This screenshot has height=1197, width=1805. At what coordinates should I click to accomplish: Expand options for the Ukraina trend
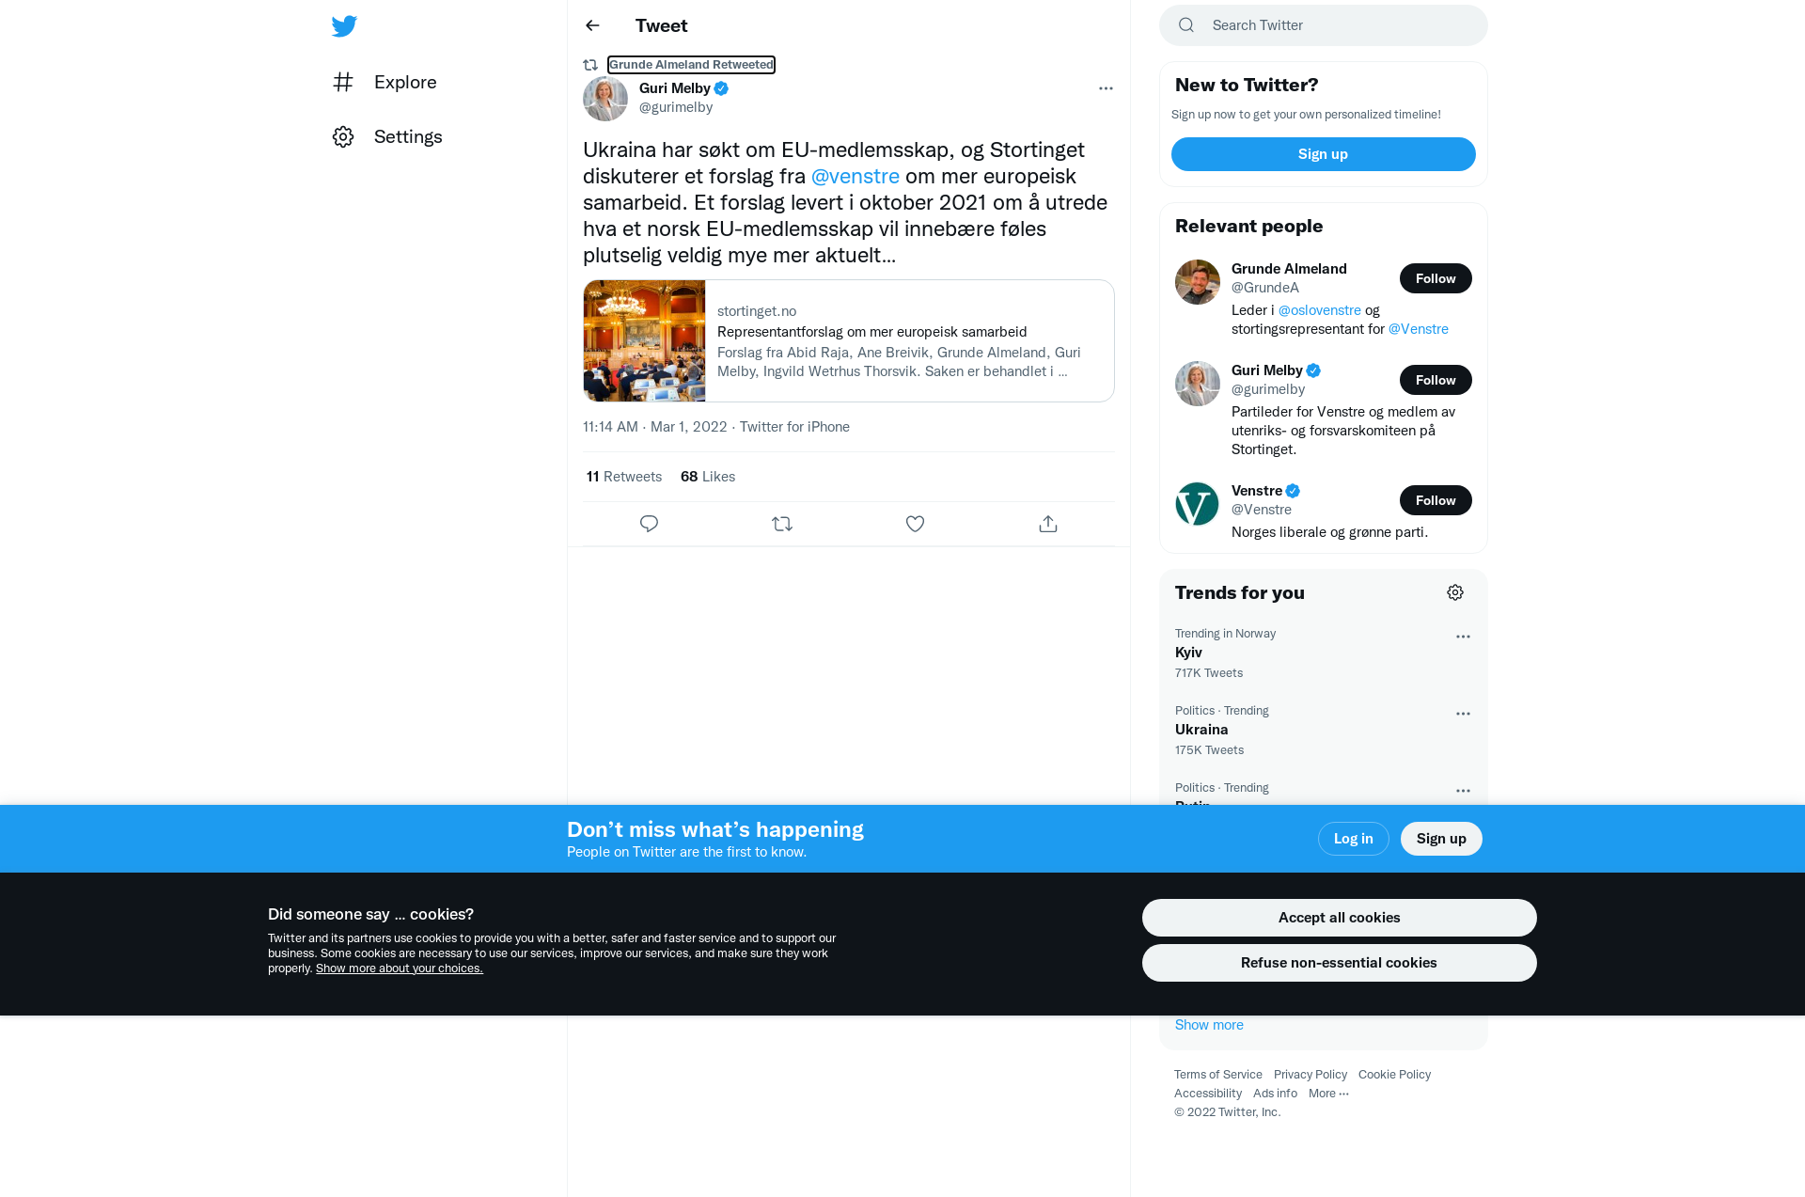coord(1463,714)
